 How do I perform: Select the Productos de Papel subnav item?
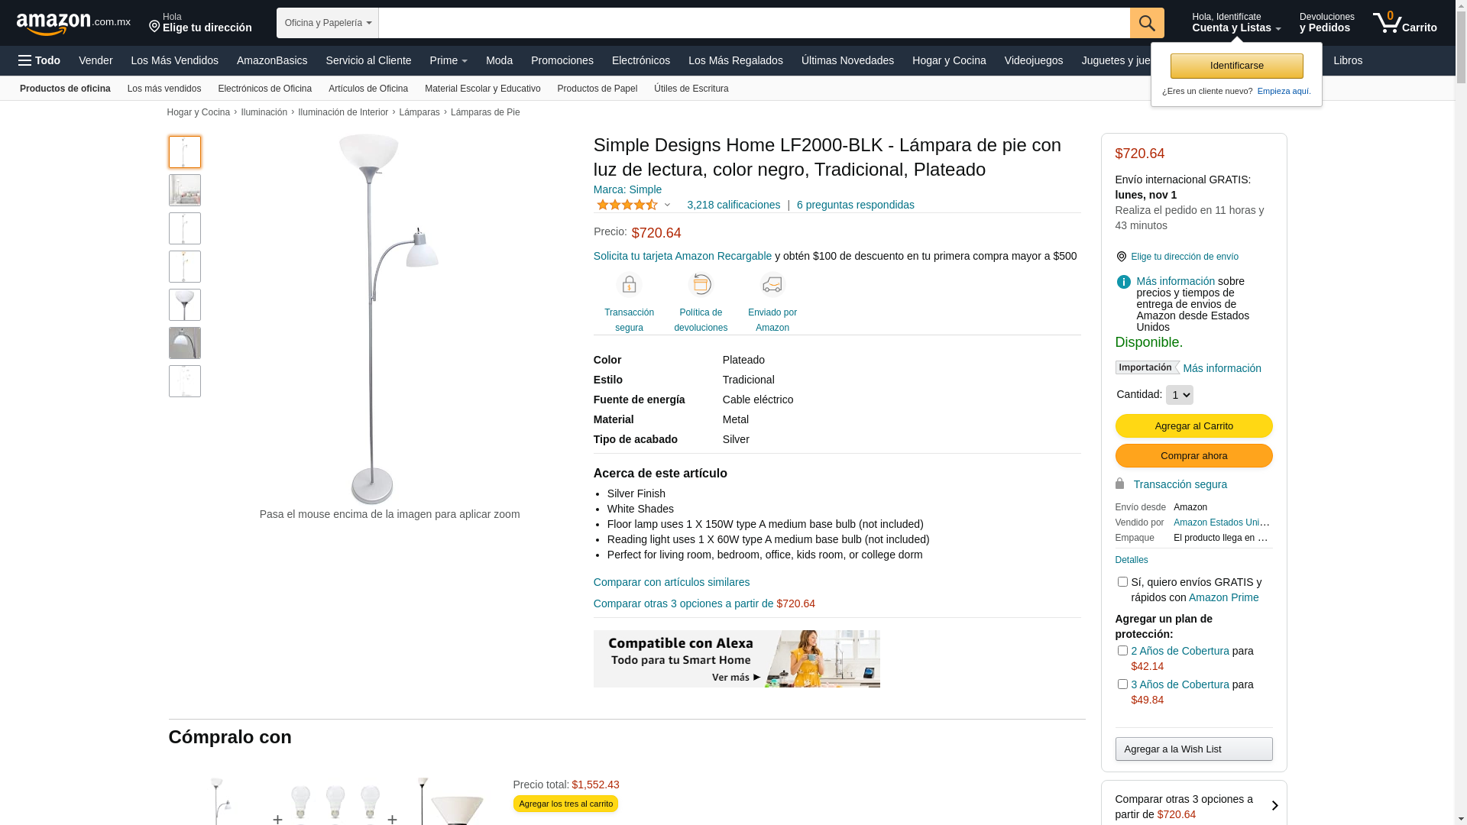(x=597, y=89)
